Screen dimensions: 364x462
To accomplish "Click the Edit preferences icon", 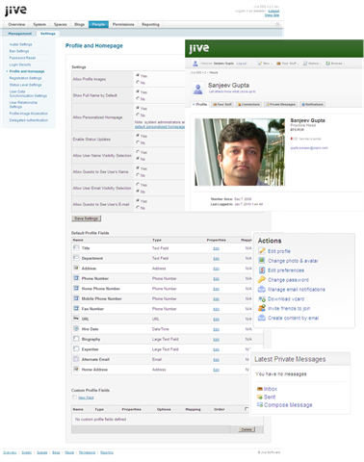I will [x=262, y=270].
